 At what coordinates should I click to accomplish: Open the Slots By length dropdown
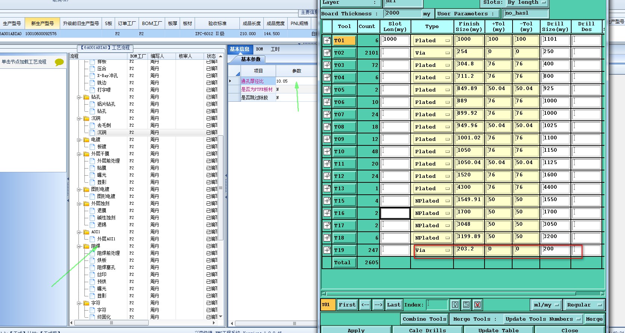pos(527,3)
